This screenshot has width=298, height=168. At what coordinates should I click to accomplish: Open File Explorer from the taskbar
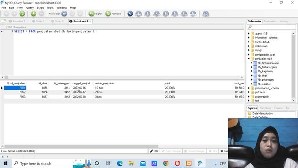click(x=131, y=163)
